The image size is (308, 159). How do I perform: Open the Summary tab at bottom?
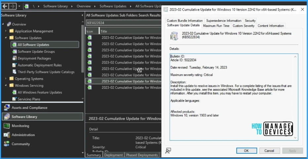94,155
